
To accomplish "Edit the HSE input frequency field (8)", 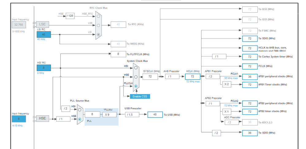I will coord(19,119).
